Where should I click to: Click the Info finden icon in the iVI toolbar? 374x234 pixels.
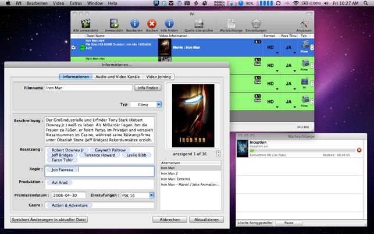169,24
